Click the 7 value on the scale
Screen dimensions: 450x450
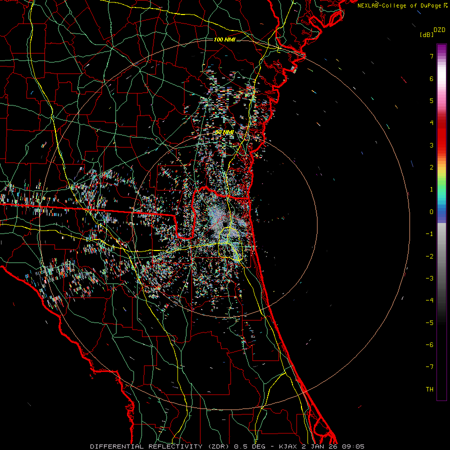(x=430, y=56)
